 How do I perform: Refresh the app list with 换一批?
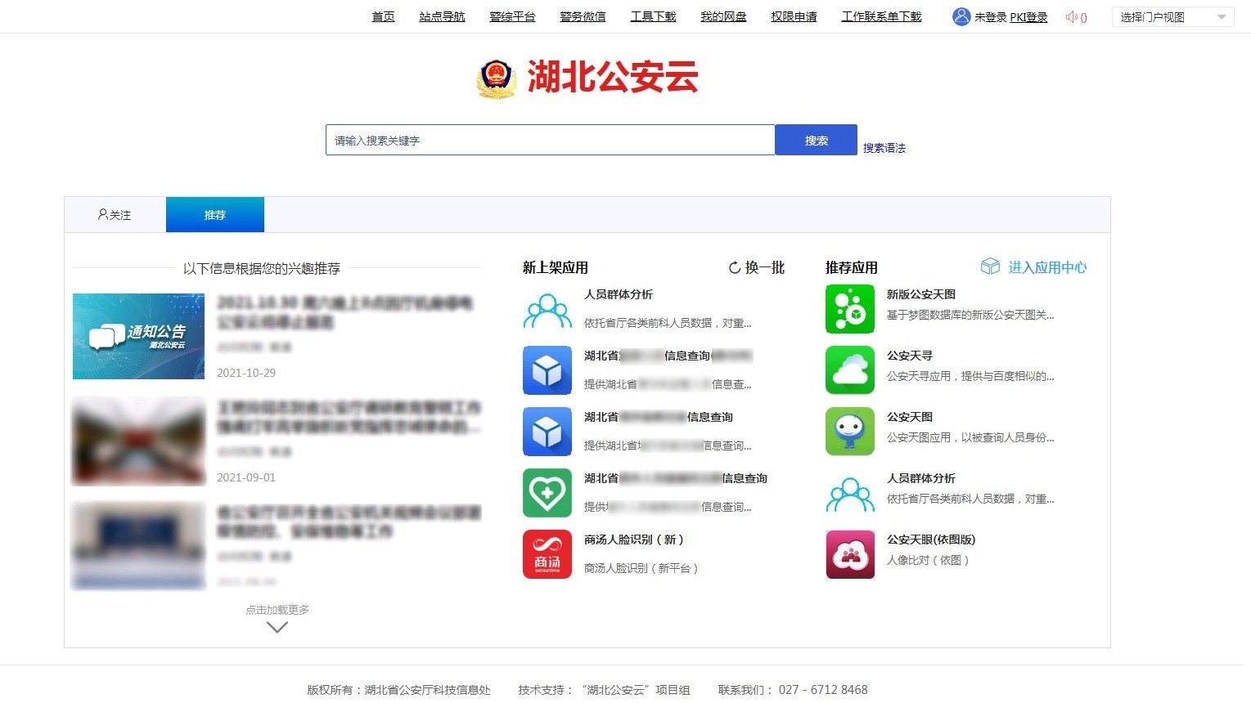756,267
